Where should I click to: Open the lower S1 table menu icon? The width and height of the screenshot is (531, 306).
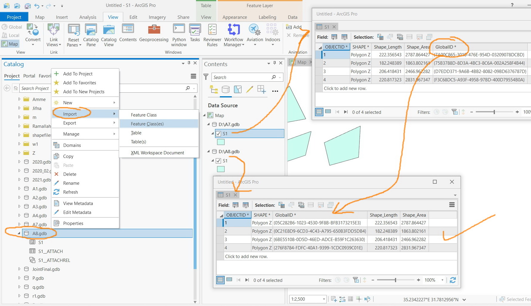click(x=452, y=205)
